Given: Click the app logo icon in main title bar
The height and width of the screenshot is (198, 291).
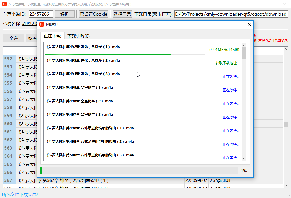Looking at the screenshot, I should click(x=4, y=4).
